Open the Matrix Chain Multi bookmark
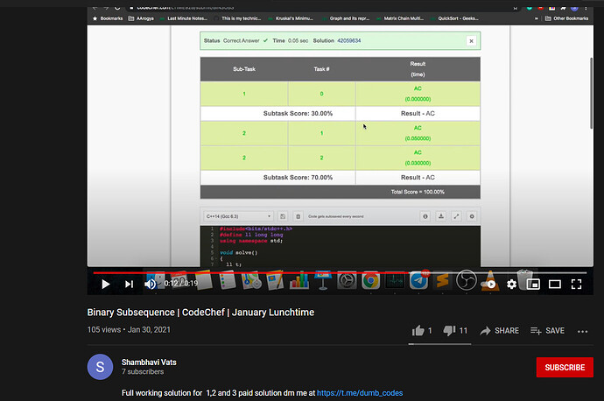 pos(401,18)
